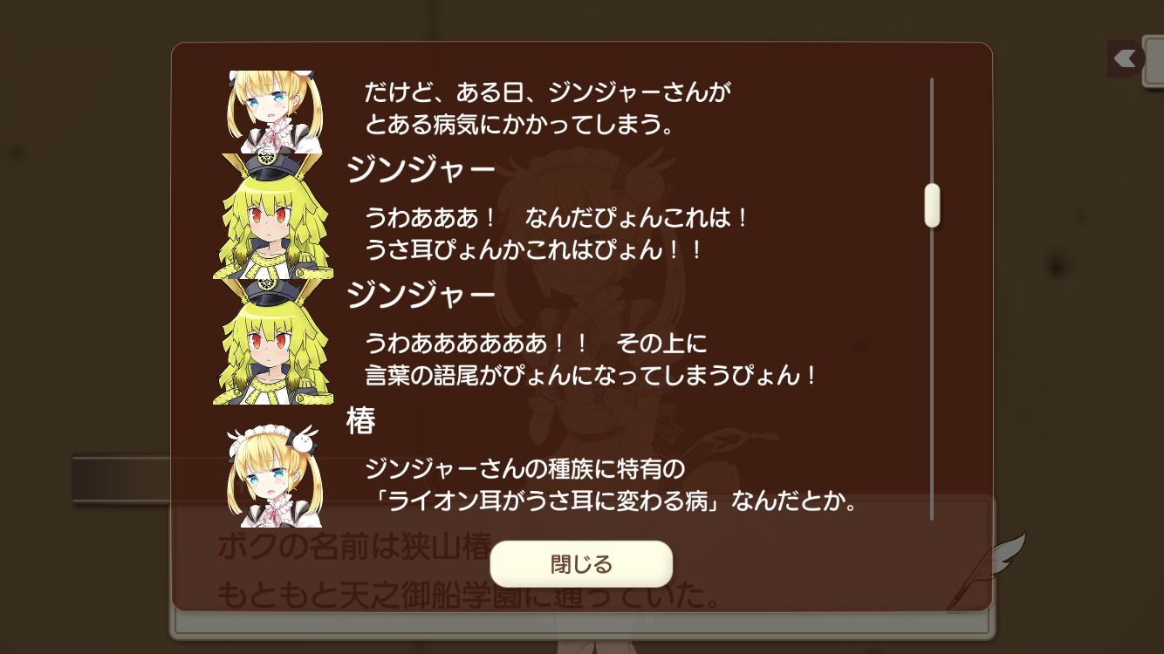1164x654 pixels.
Task: Tap ジンジャー portrait beside なんだぴょんこれは line
Action: pos(273,216)
